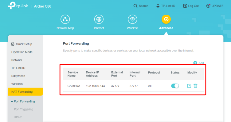
Task: Edit the CAMERA port forwarding entry
Action: (189, 86)
